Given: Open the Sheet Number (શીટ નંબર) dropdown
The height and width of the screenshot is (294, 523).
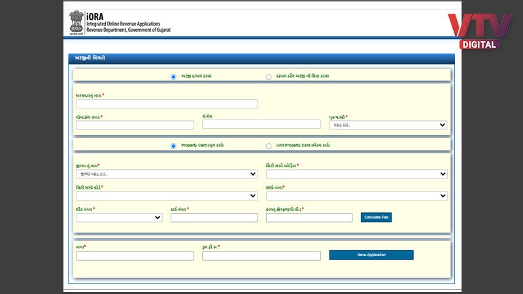Looking at the screenshot, I should [119, 218].
